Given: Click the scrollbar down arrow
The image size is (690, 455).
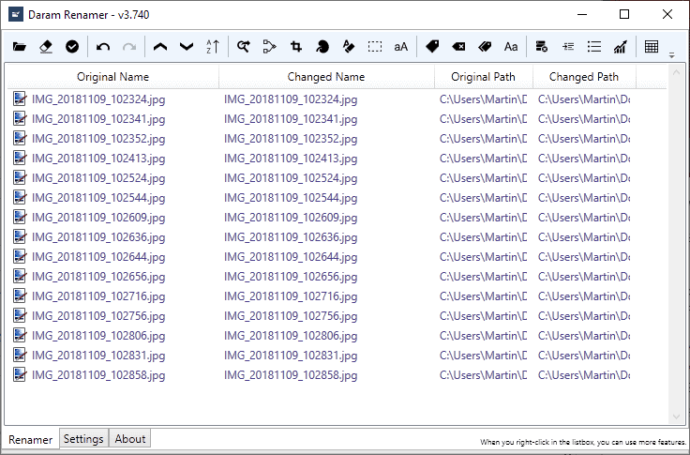Looking at the screenshot, I should [676, 417].
